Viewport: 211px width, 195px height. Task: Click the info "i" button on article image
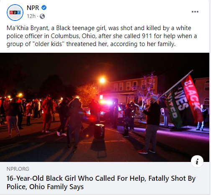pos(197,162)
